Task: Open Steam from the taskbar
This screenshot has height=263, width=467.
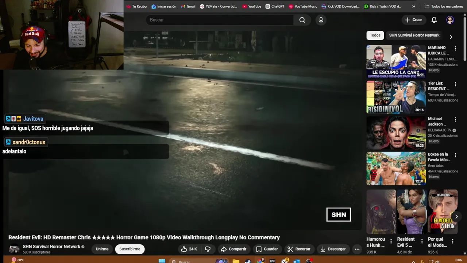Action: [248, 261]
